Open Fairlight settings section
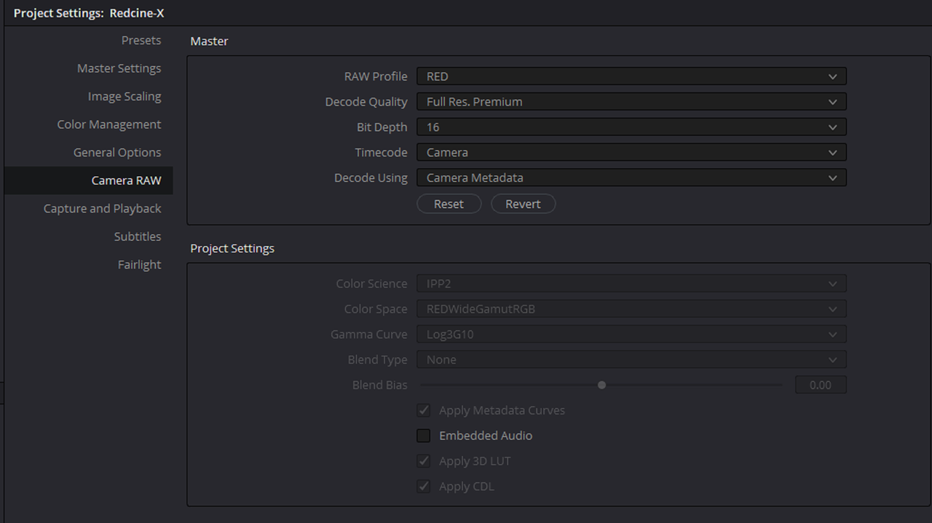932x523 pixels. pyautogui.click(x=139, y=265)
